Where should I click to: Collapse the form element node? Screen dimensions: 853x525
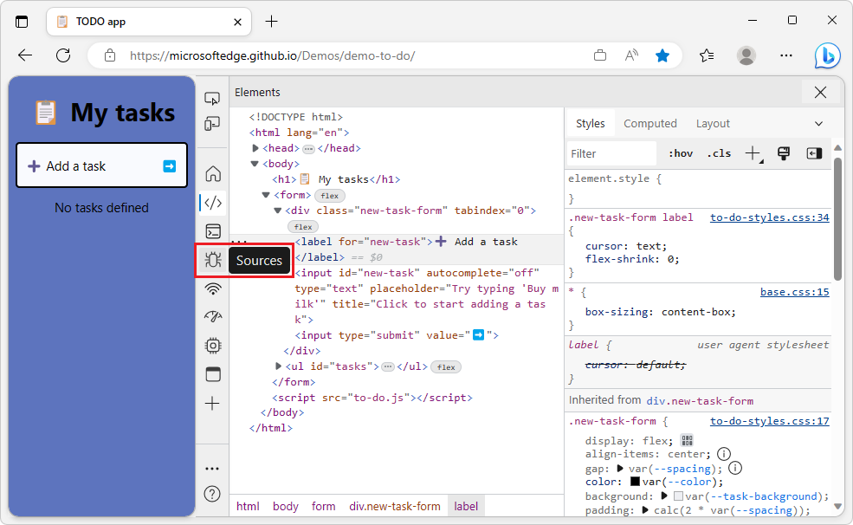tap(266, 195)
